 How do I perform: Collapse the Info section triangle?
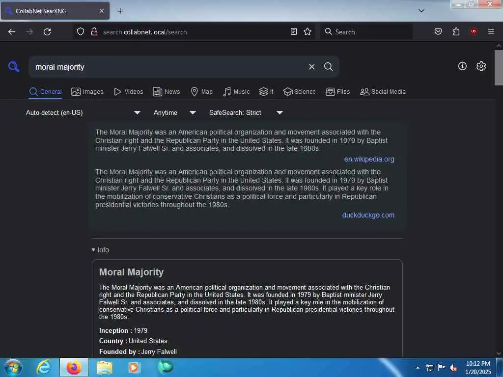click(93, 250)
